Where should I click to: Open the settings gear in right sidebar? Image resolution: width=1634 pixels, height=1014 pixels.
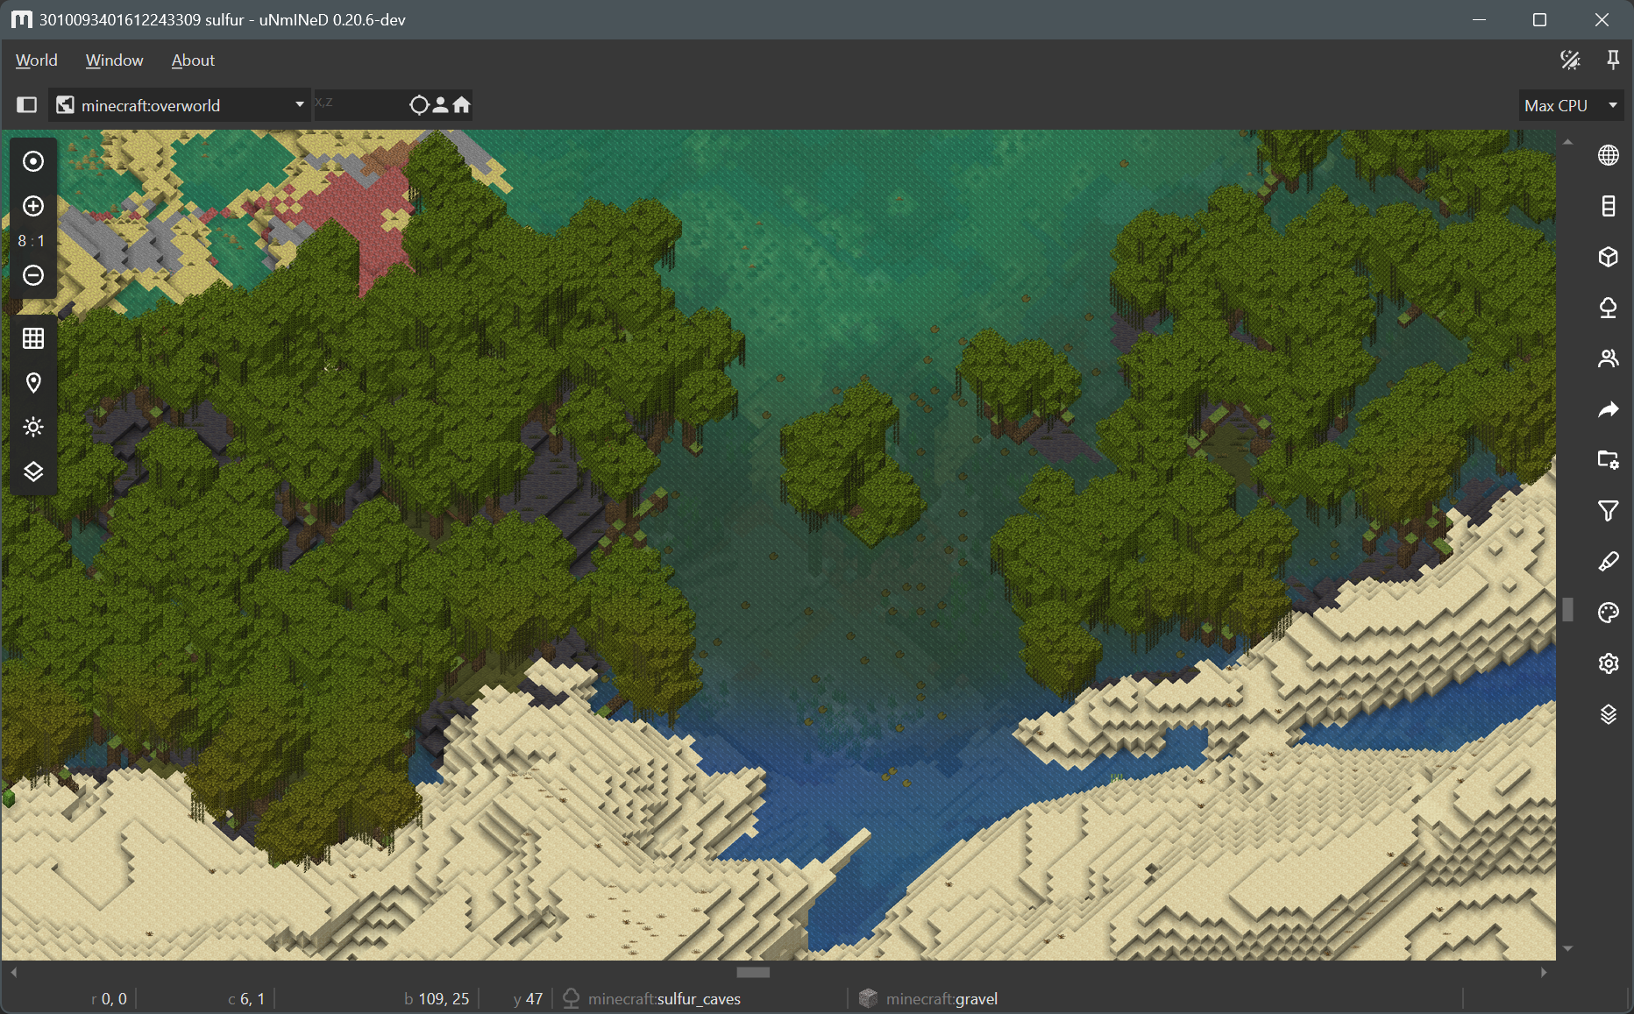pyautogui.click(x=1608, y=663)
